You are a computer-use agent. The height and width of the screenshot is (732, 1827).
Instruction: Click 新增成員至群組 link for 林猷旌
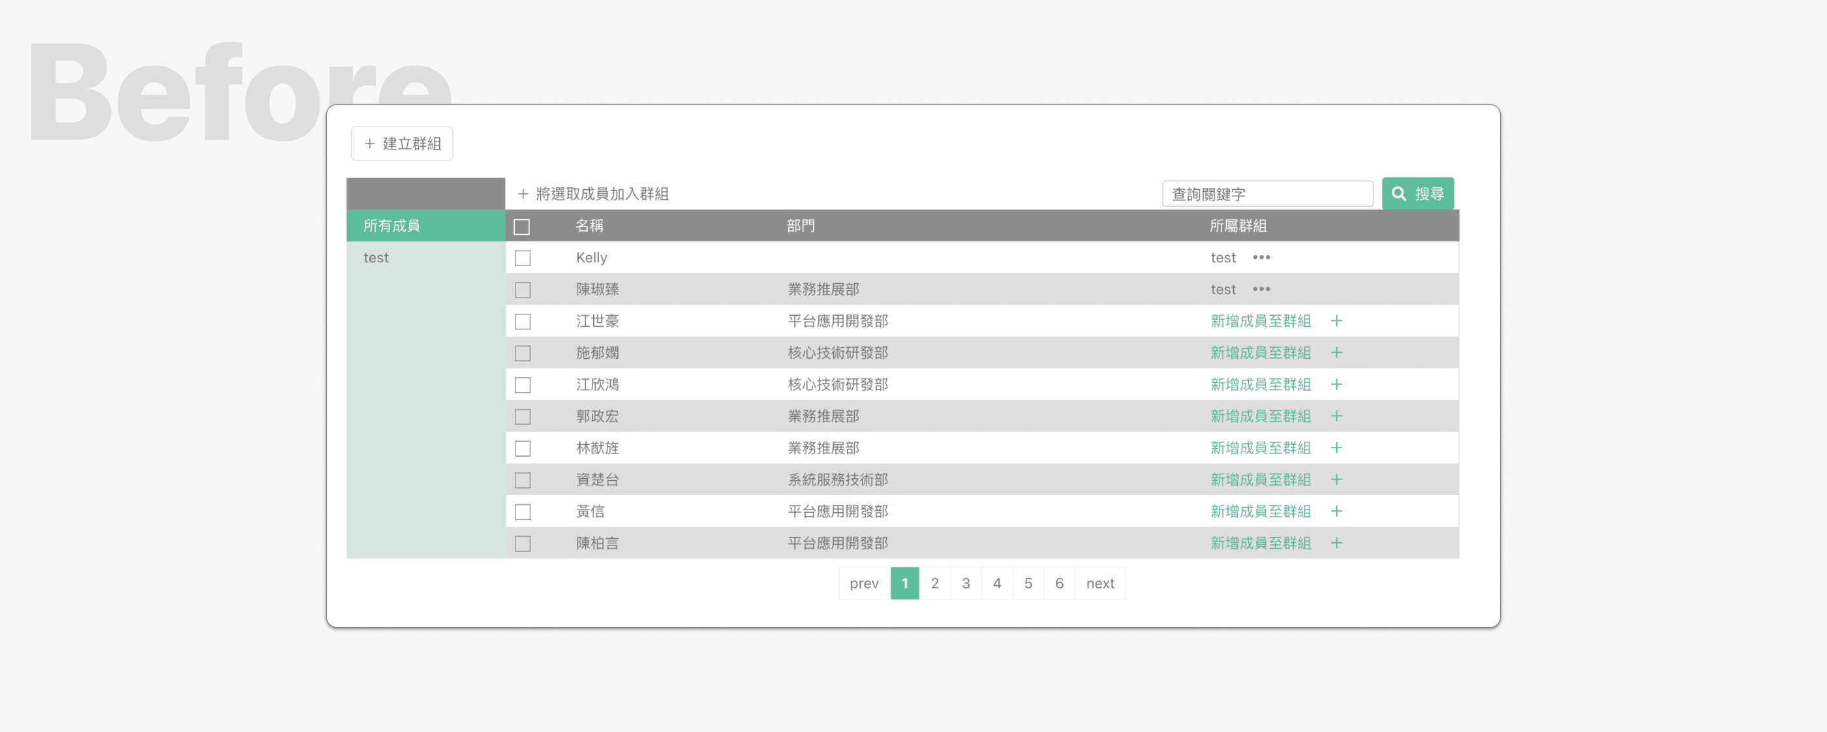(1259, 448)
